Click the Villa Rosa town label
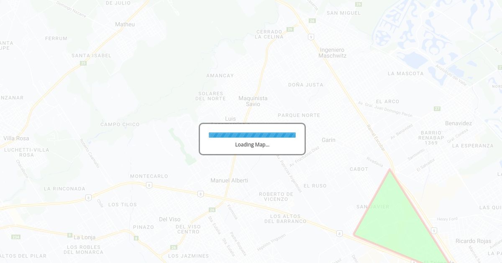Viewport: 502px width, 263px height. [x=16, y=138]
